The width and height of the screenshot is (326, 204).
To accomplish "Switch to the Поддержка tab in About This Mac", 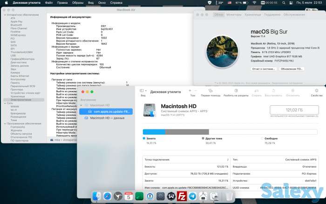I will click(272, 15).
